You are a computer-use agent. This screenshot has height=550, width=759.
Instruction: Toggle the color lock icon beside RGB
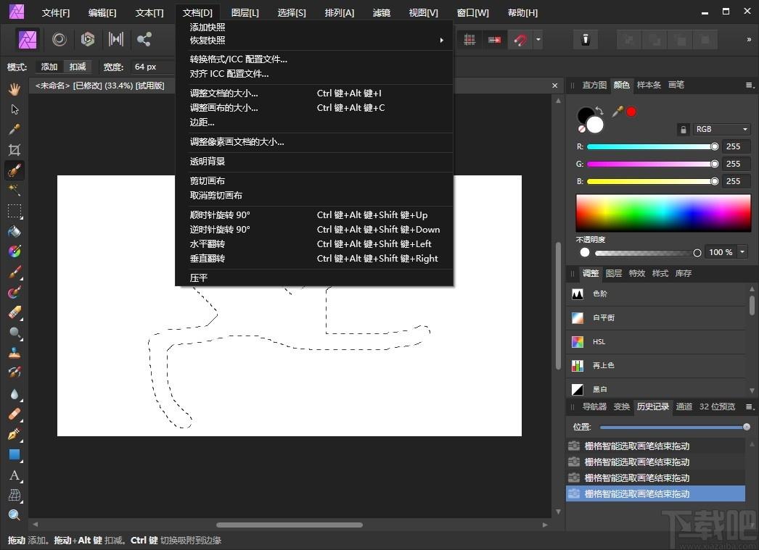pos(683,130)
